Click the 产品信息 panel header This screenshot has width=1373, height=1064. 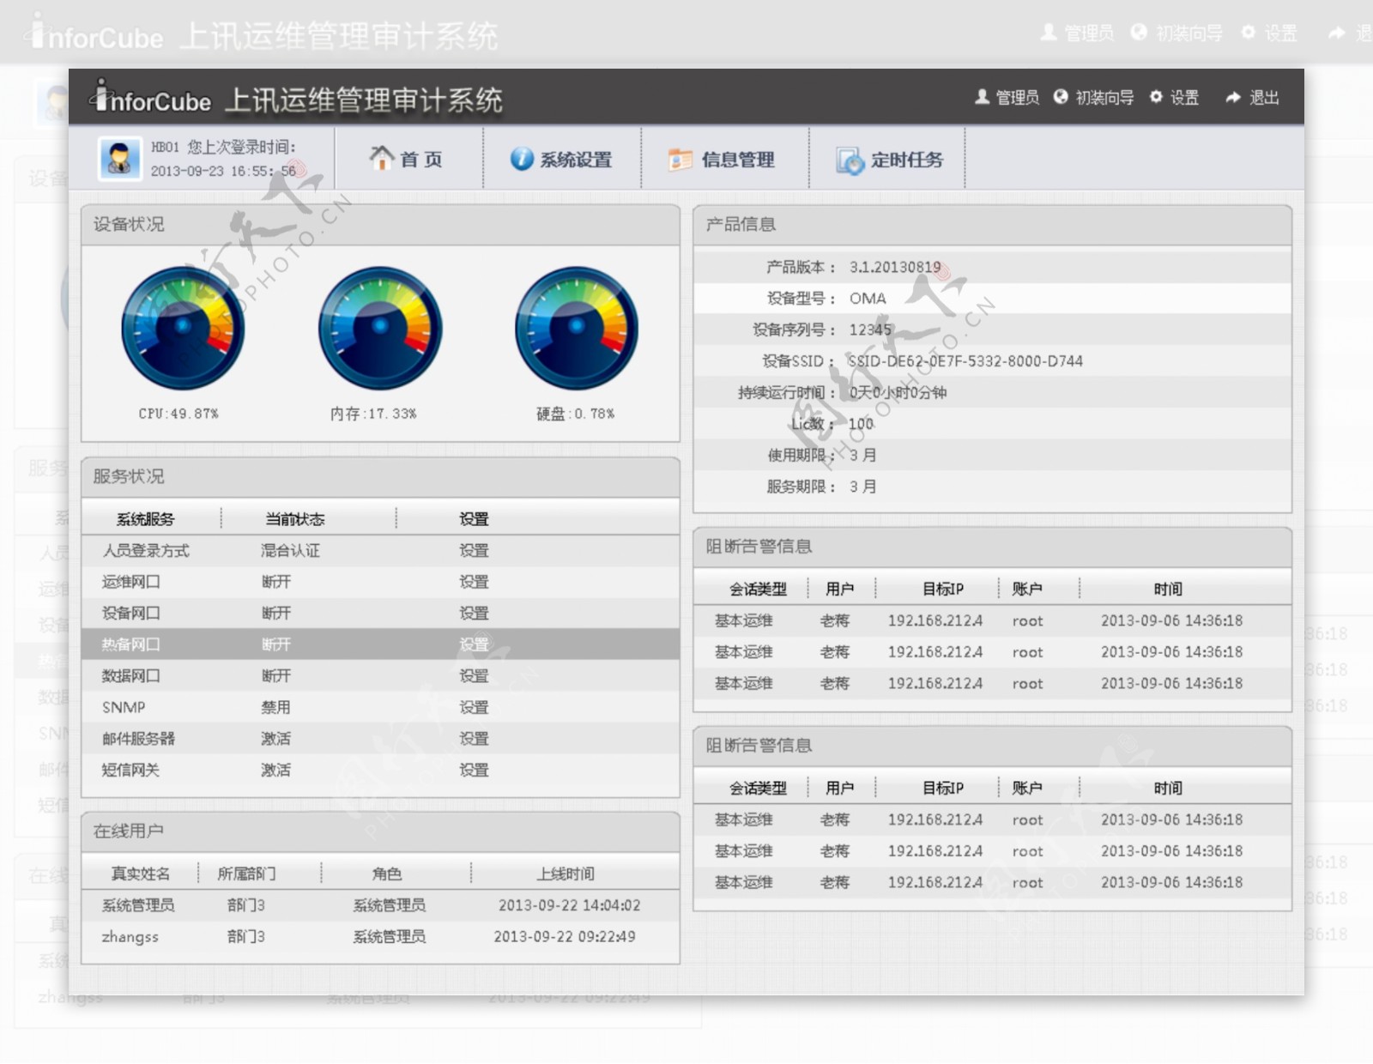tap(992, 225)
